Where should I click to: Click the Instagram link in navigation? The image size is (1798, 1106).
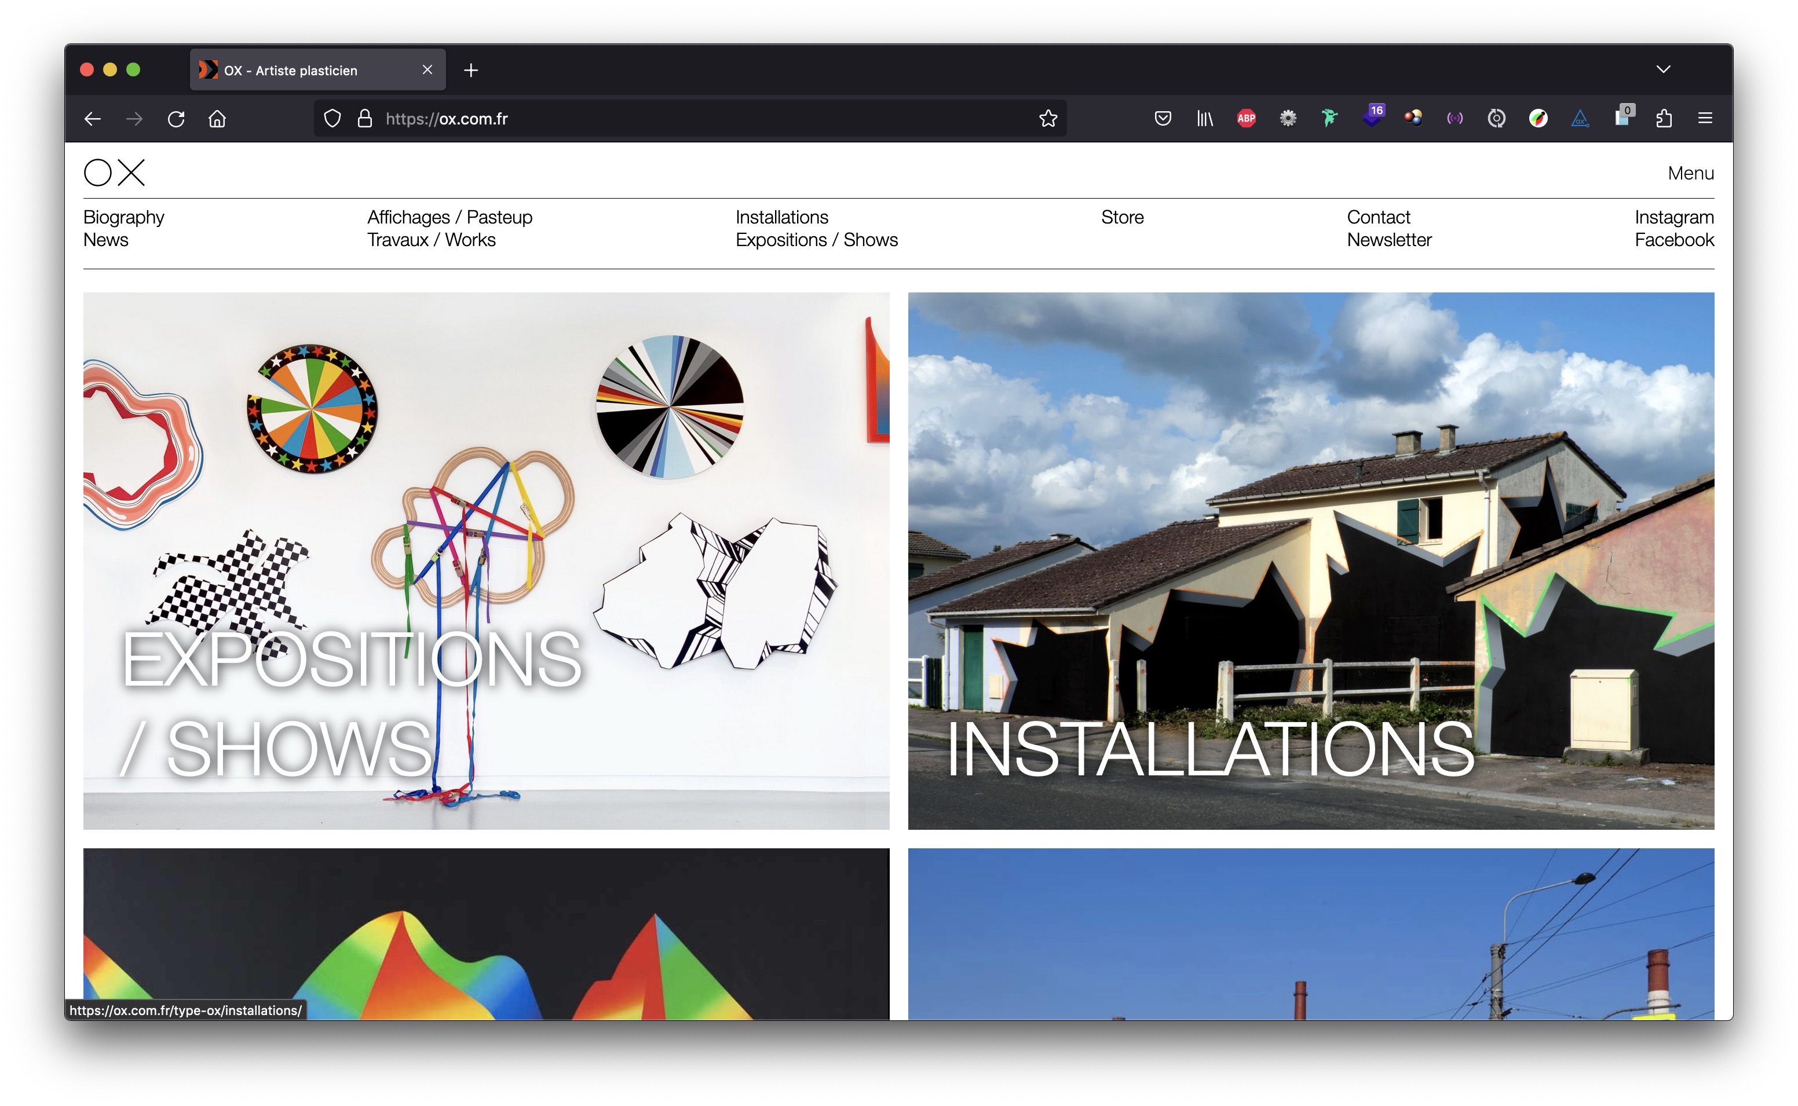[x=1672, y=216]
